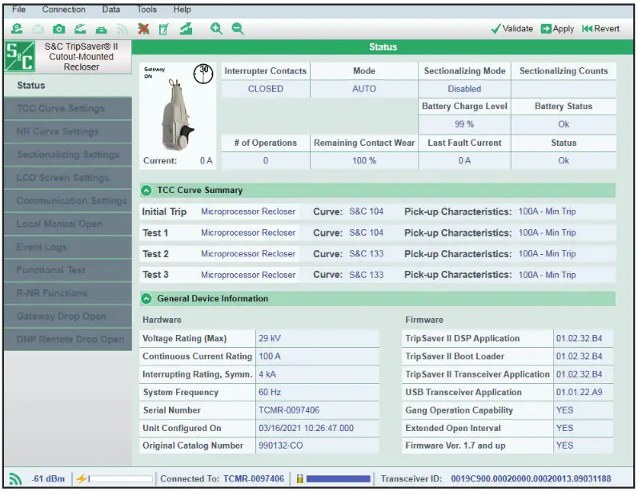Click the zoom in magnifier icon
Screen dimensions: 638x492
click(x=216, y=28)
